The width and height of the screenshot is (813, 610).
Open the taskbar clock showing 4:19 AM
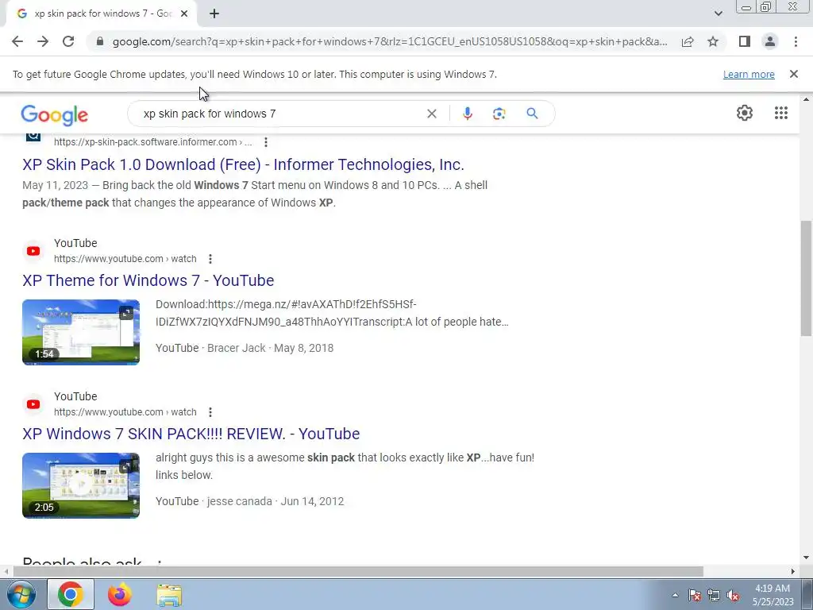pos(773,595)
